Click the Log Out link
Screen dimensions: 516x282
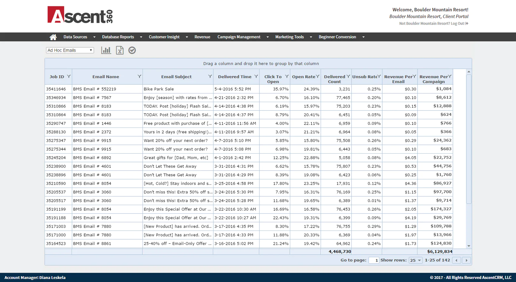(x=460, y=23)
